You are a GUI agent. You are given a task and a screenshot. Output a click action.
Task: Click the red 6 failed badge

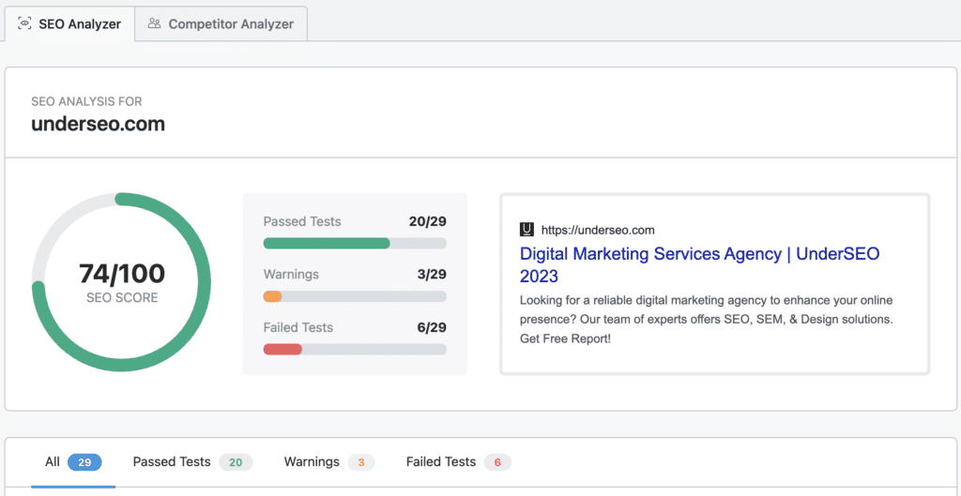click(497, 462)
